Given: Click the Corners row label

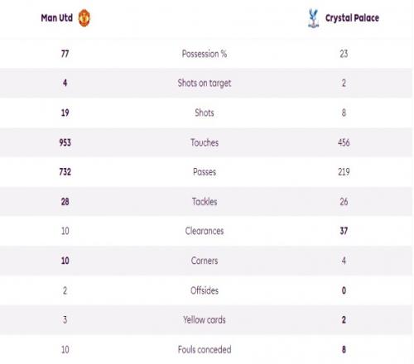Looking at the screenshot, I should click(205, 261).
